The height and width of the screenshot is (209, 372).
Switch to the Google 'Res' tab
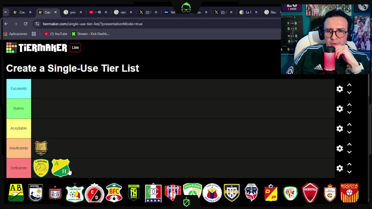click(273, 12)
